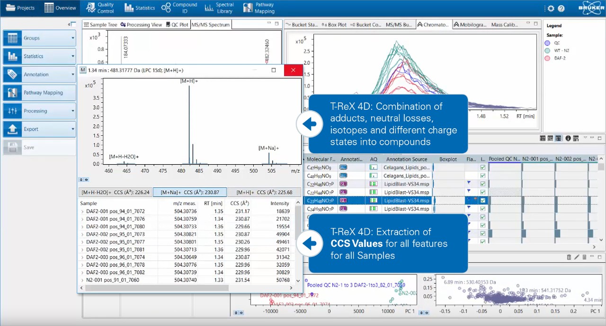This screenshot has height=326, width=606.
Task: Launch Pathway Mapping from the top ribbon
Action: coord(258,8)
